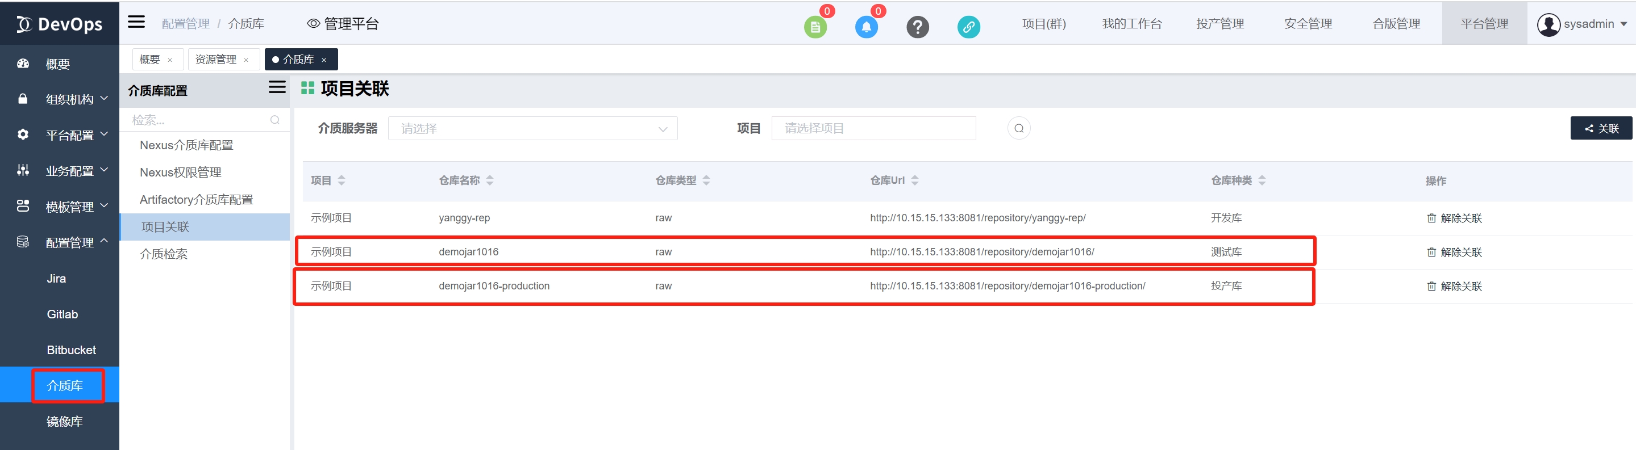The height and width of the screenshot is (450, 1636).
Task: Sort the table by 仓库种类 column
Action: tap(1262, 180)
